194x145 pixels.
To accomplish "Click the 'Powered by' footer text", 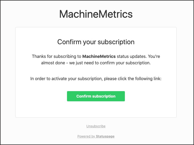I will [x=86, y=136].
